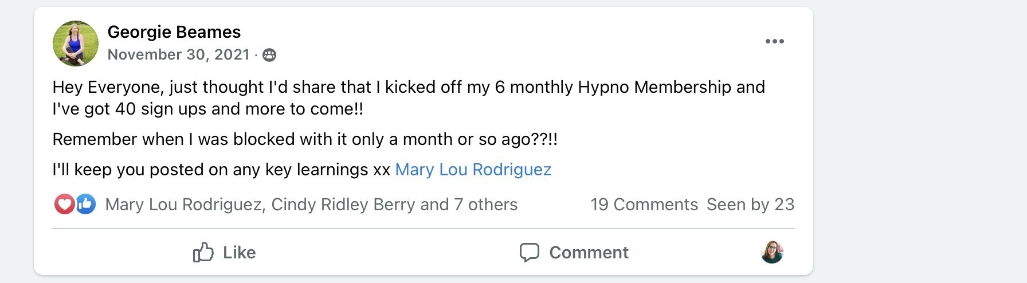The height and width of the screenshot is (283, 1027).
Task: Open the three-dot post options menu
Action: [x=774, y=41]
